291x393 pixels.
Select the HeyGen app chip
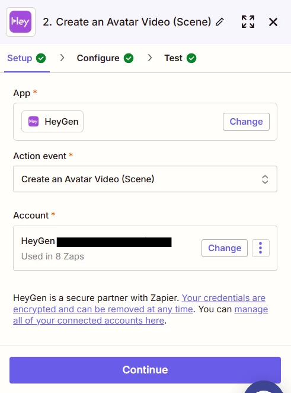52,122
